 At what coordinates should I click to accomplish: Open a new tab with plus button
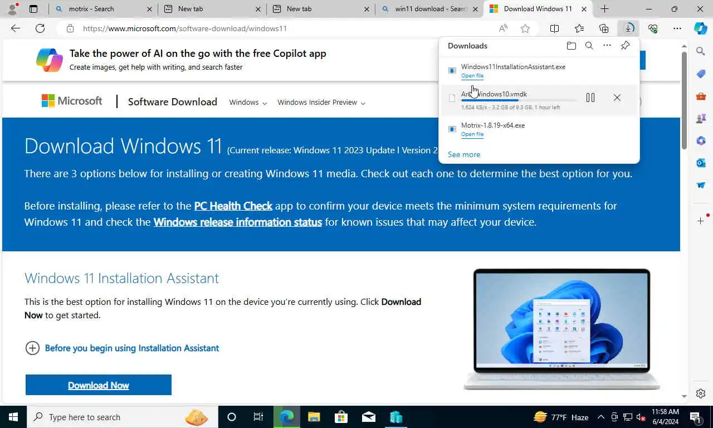[604, 9]
